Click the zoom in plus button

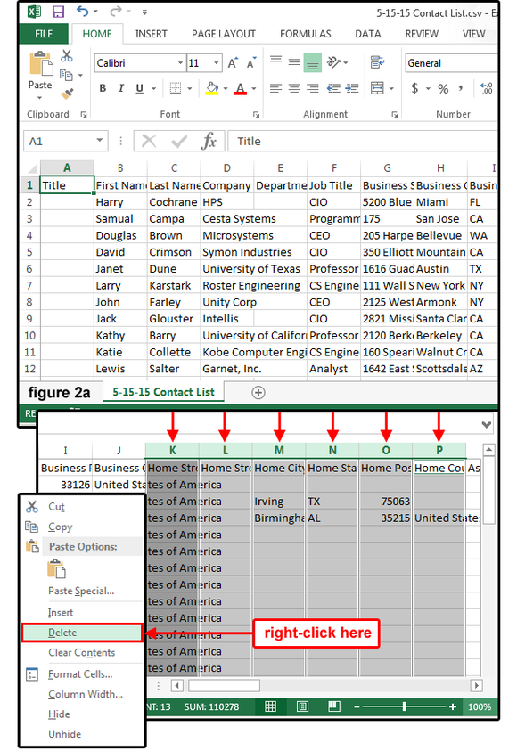[x=453, y=706]
